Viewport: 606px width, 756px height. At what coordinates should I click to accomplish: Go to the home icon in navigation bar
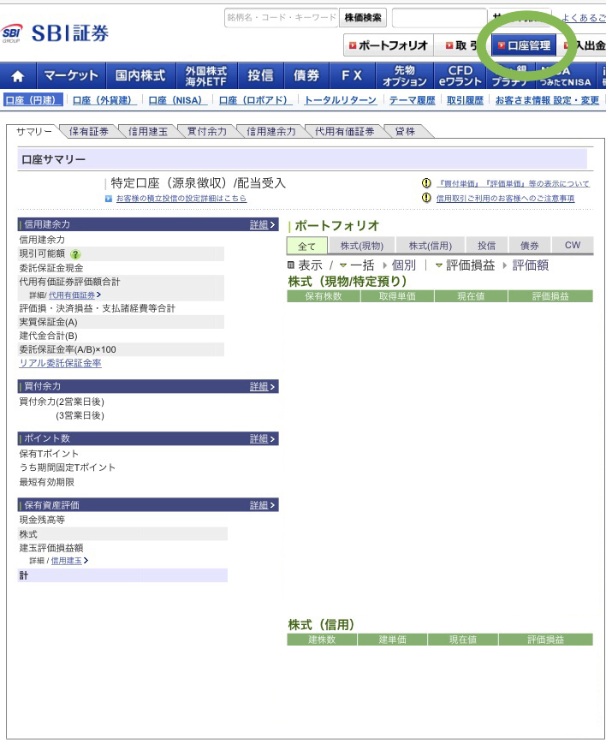[18, 75]
